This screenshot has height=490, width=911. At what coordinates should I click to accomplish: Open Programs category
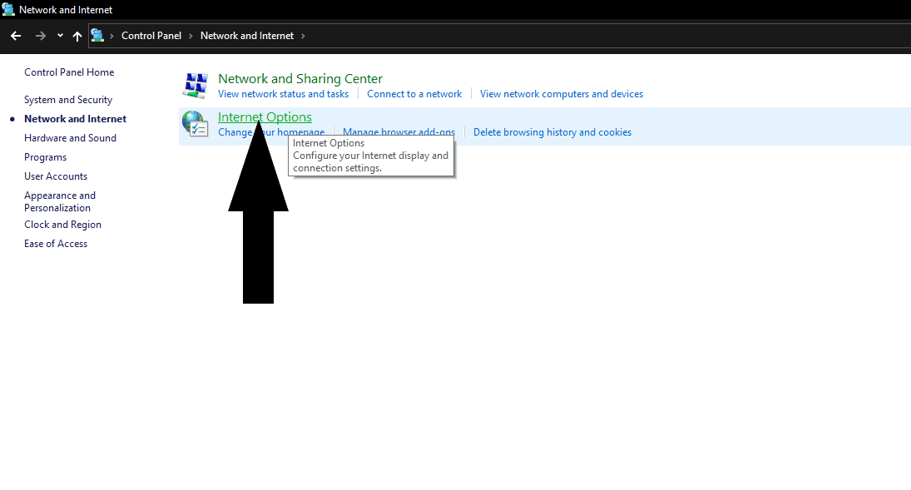point(45,157)
